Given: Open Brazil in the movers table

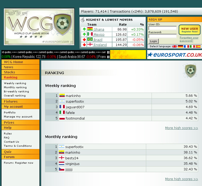Looking at the screenshot, I should coord(98,40).
